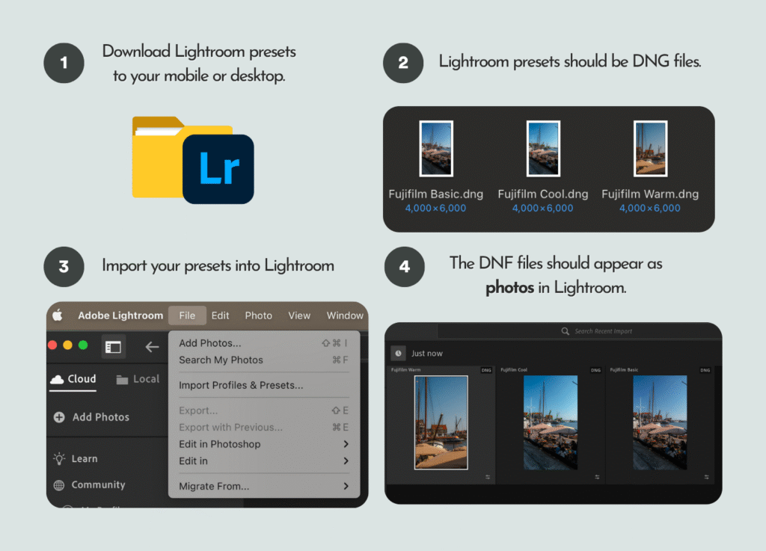This screenshot has height=551, width=766.
Task: Expand the Edit in Photoshop submenu
Action: (x=346, y=444)
